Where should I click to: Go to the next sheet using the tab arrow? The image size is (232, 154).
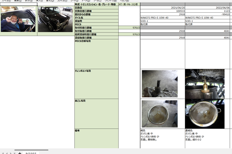click(x=11, y=153)
